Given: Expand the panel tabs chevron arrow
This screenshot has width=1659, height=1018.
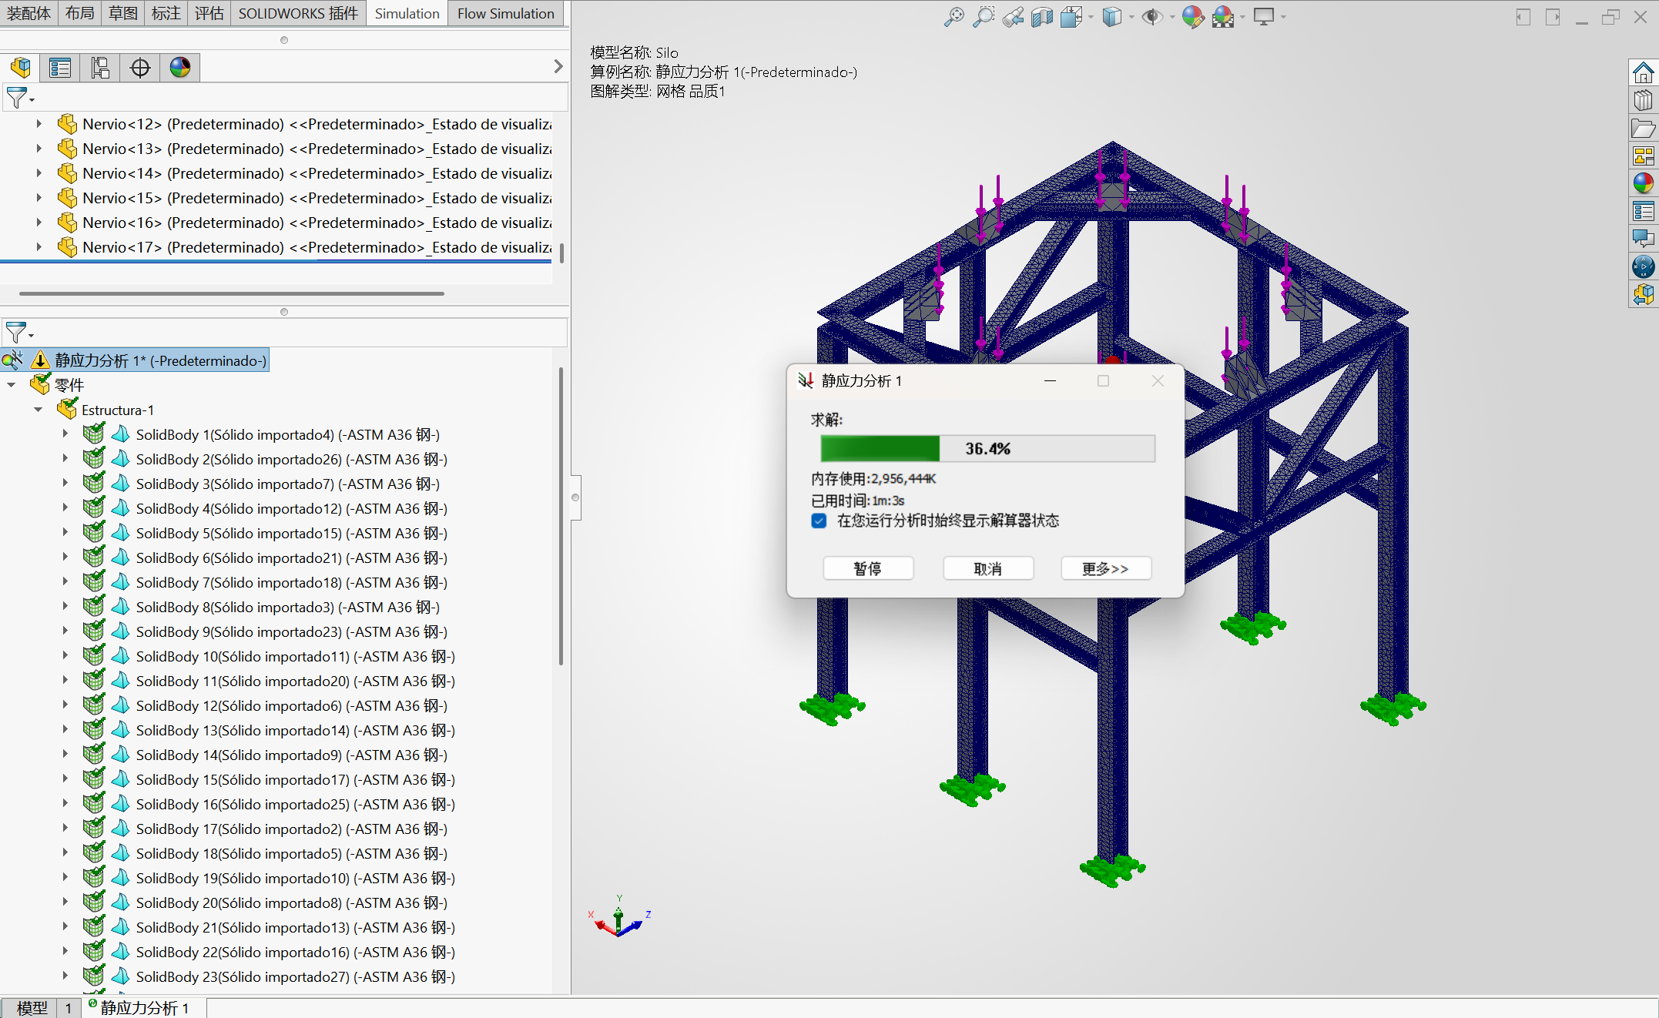Looking at the screenshot, I should tap(558, 67).
